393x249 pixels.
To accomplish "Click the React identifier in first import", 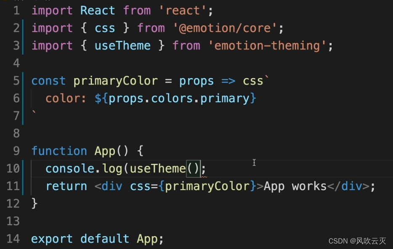I will point(98,11).
